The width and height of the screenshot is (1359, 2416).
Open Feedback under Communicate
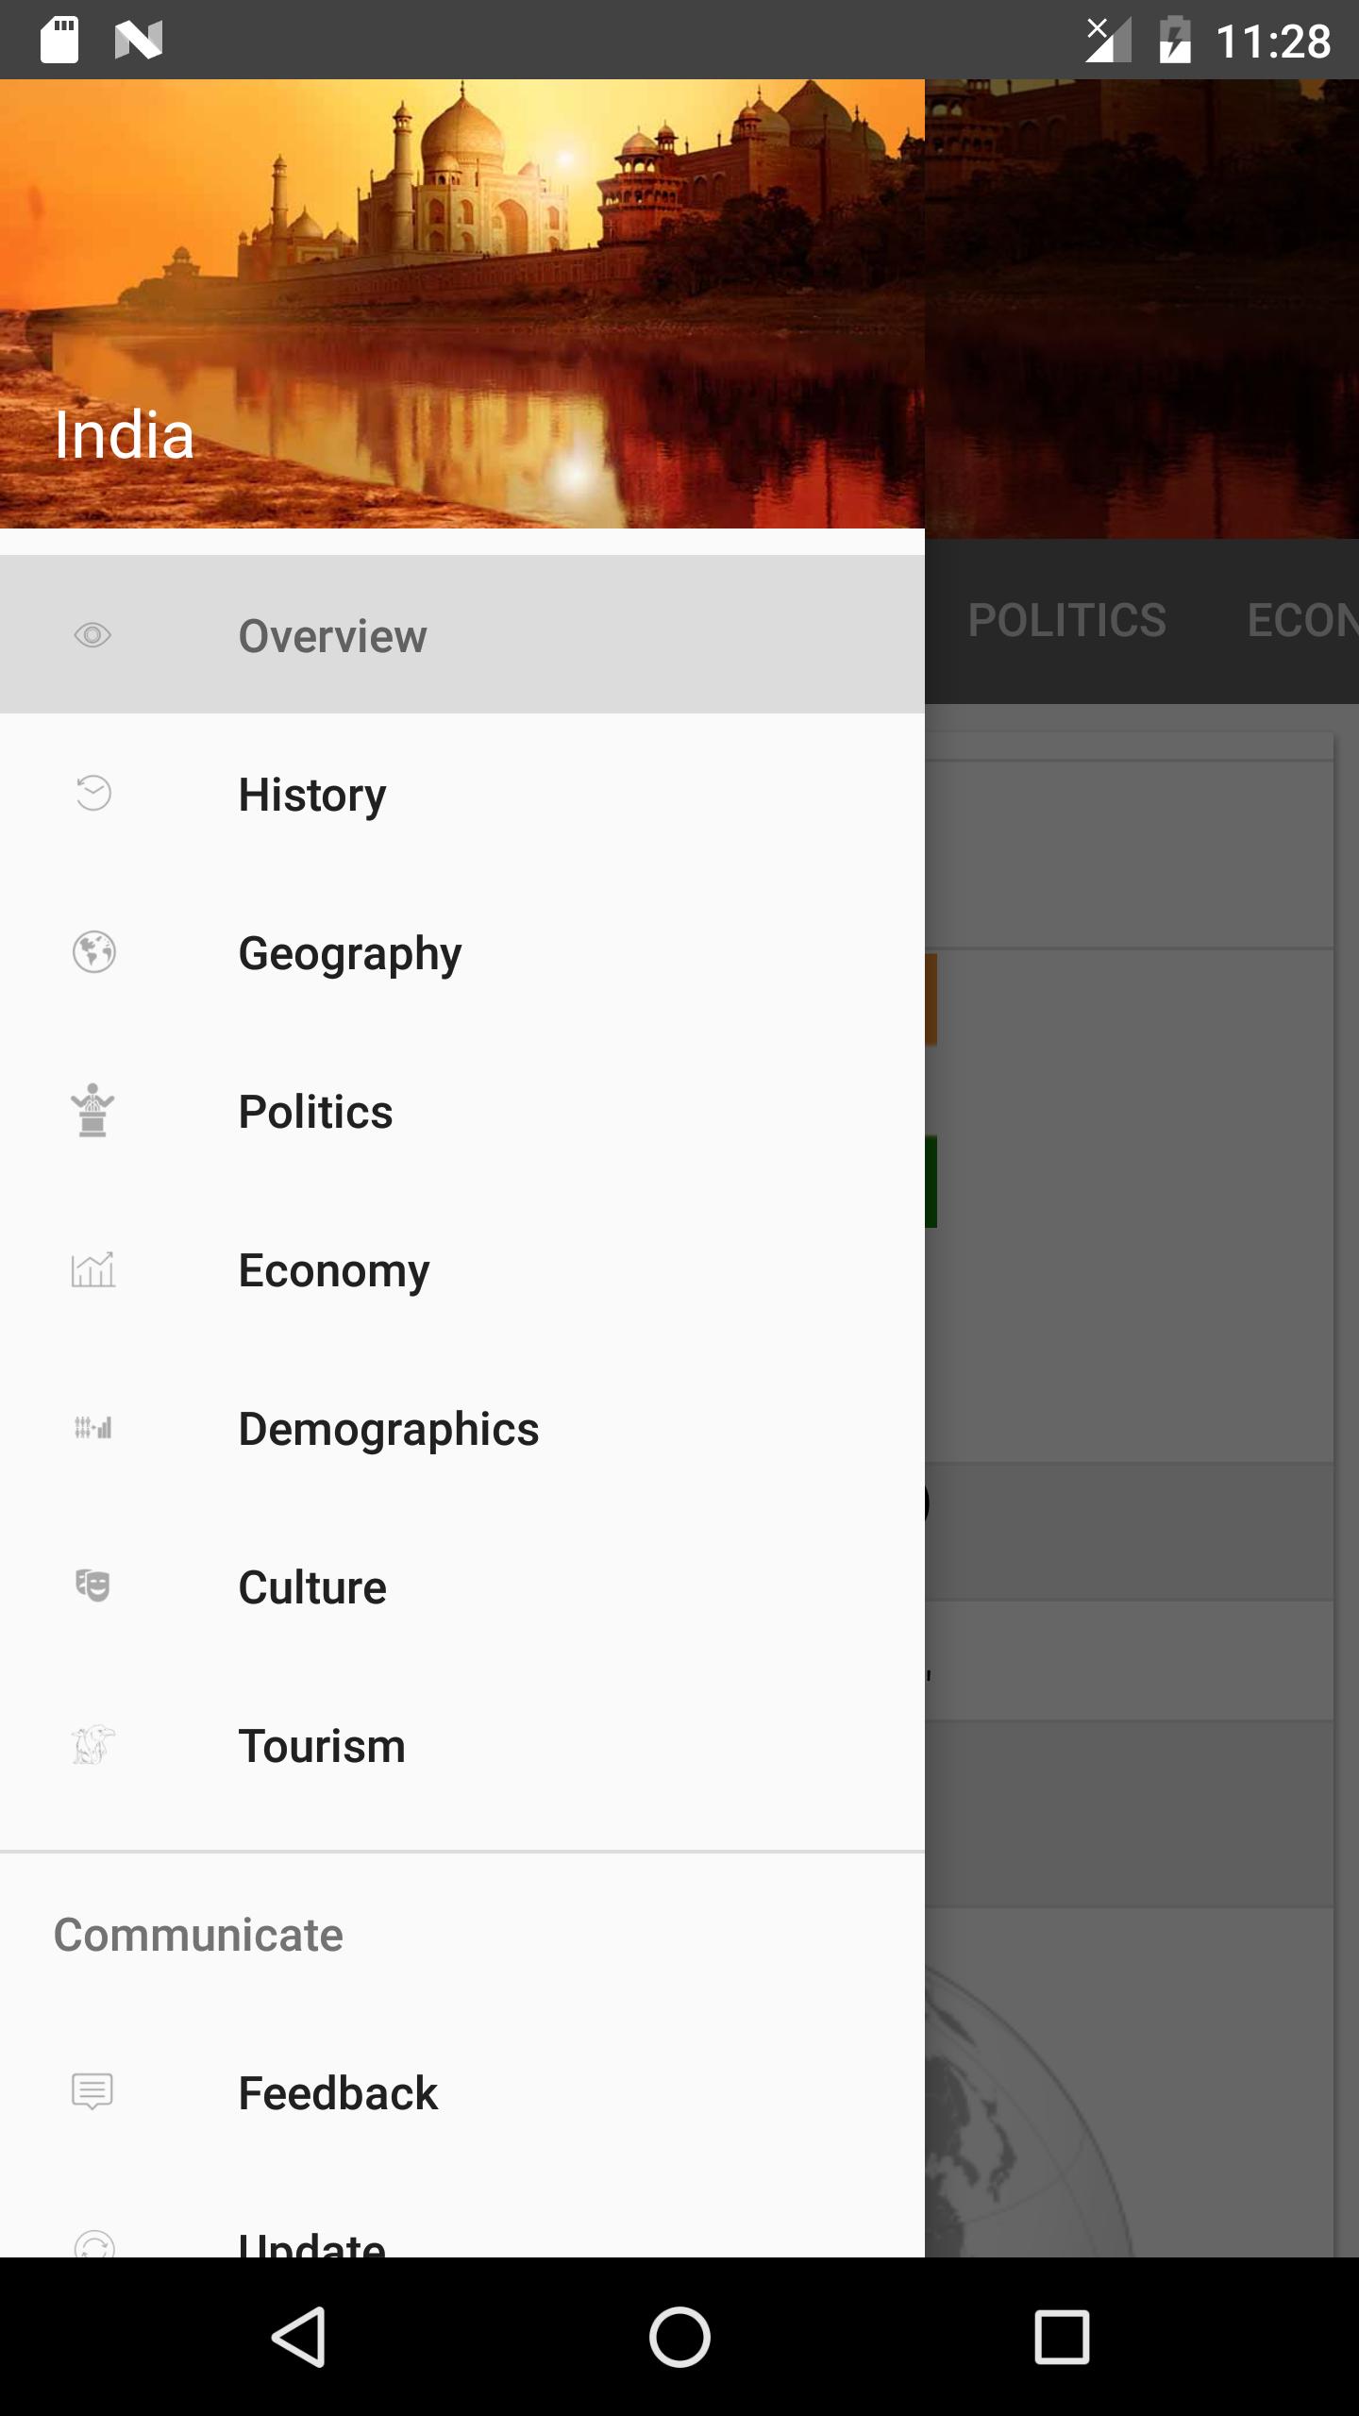(462, 2092)
